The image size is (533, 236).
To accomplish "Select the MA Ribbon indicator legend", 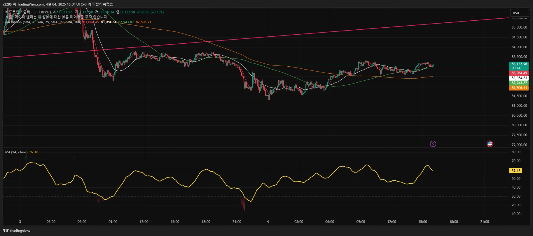I will click(x=43, y=22).
